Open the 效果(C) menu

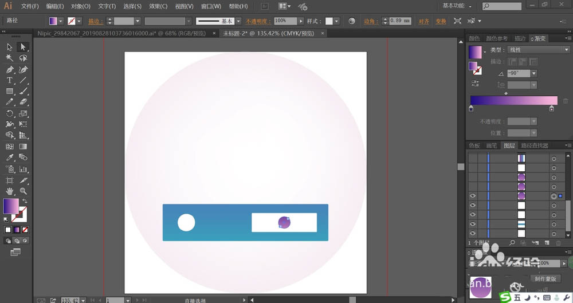(158, 6)
